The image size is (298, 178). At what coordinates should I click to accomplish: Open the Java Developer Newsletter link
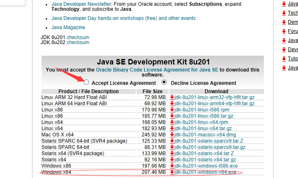81,4
